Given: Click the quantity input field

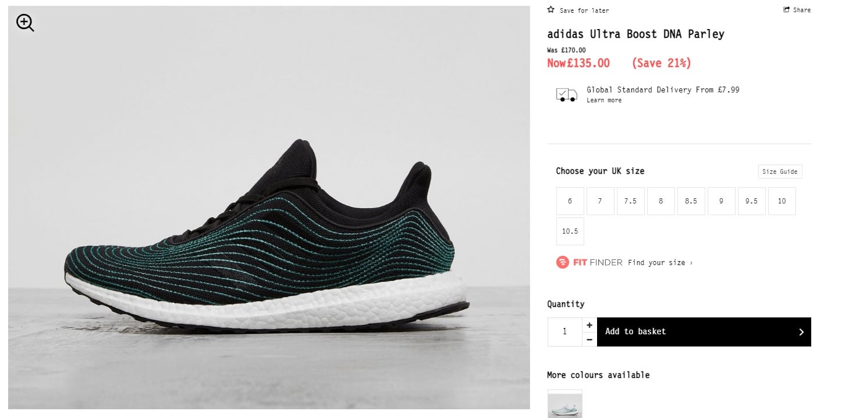Looking at the screenshot, I should [x=564, y=332].
